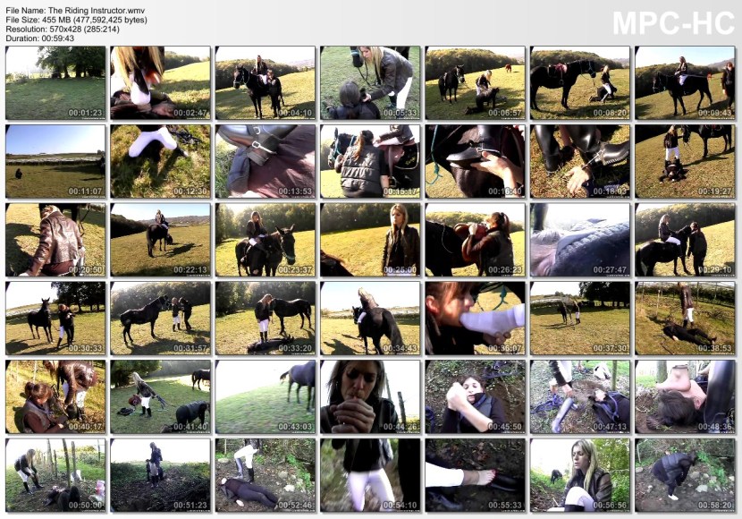Image resolution: width=742 pixels, height=519 pixels.
Task: Open the final thumbnail at 00:58:20
Action: 685,475
